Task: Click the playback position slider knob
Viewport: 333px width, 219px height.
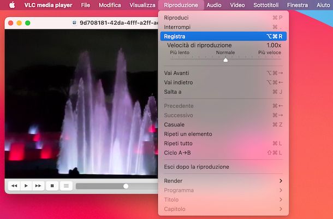Action: pos(126,186)
